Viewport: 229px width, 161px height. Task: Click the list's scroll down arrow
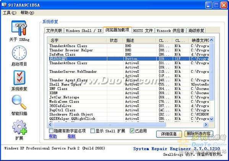click(211, 119)
